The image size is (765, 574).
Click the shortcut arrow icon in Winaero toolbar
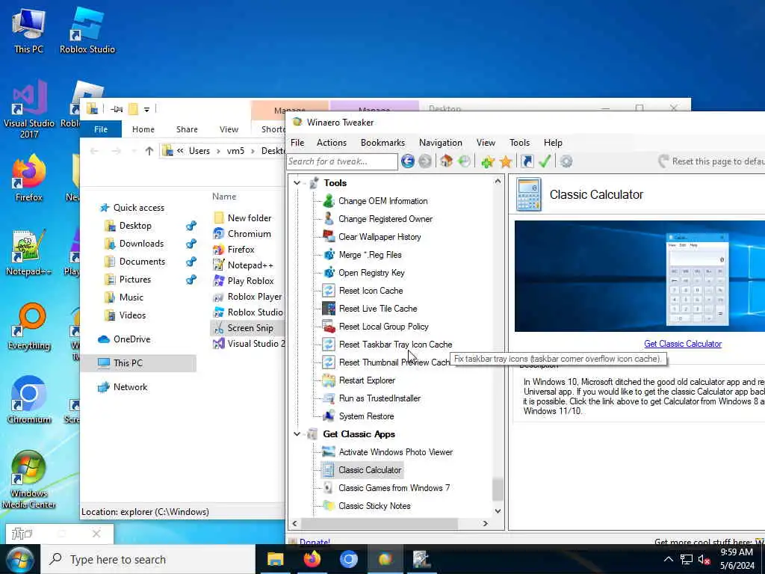(x=527, y=161)
